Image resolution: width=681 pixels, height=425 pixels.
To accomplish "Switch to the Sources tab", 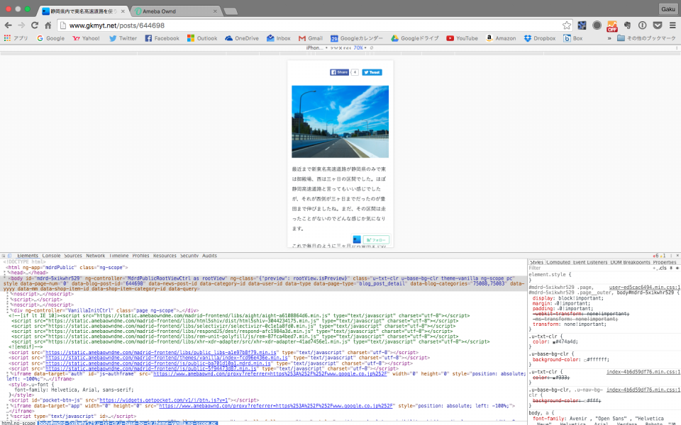I will tap(73, 256).
